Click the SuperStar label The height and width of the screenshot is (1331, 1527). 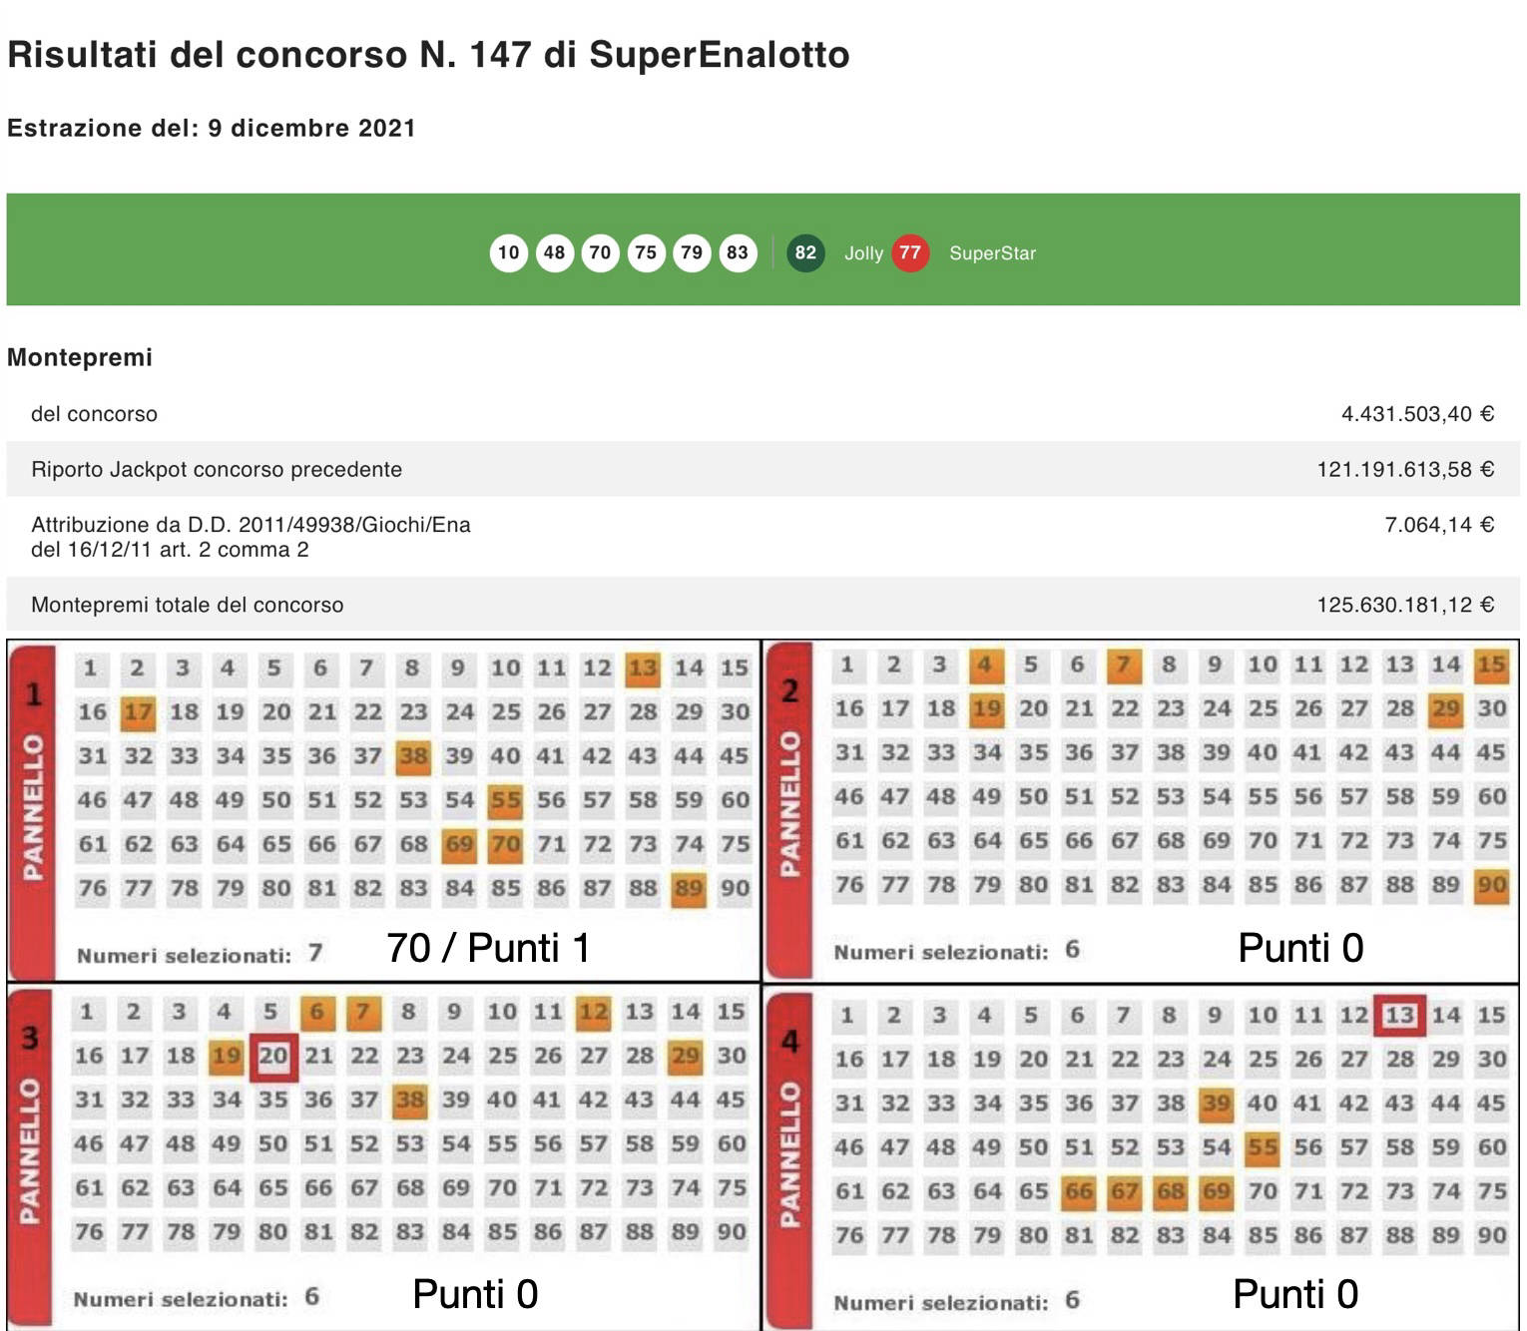pos(992,253)
